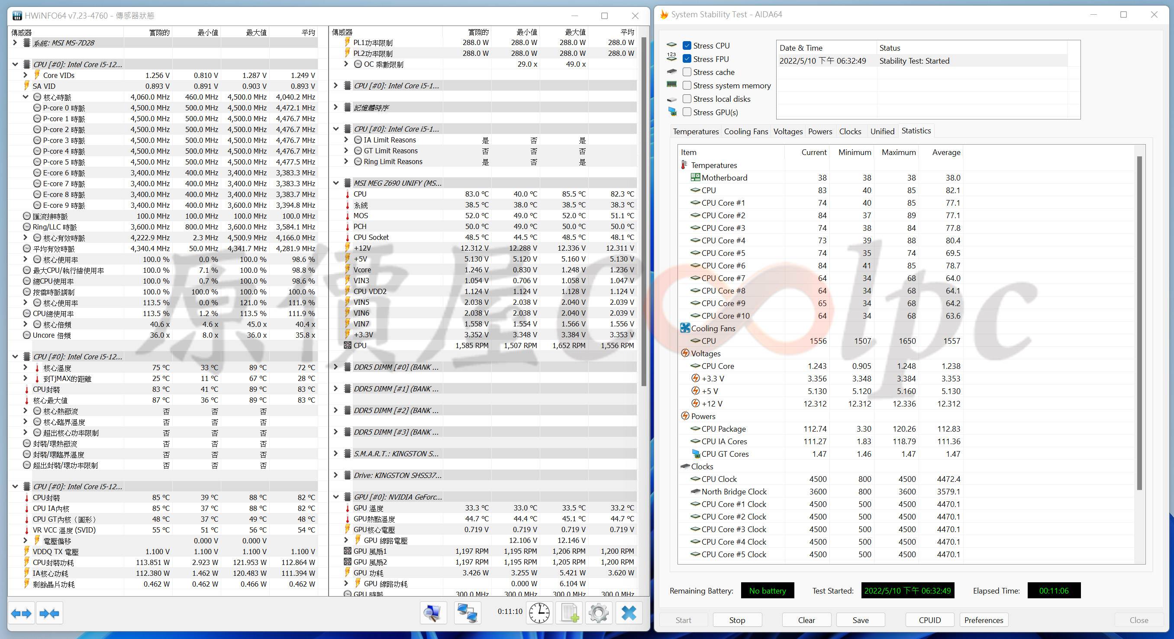
Task: Open AIDA64 Preferences button
Action: [984, 620]
